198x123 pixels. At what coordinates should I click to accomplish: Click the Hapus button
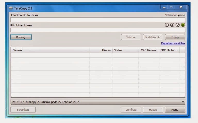pyautogui.click(x=153, y=110)
